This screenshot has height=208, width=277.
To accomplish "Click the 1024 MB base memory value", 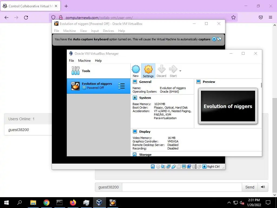I will (x=160, y=104).
